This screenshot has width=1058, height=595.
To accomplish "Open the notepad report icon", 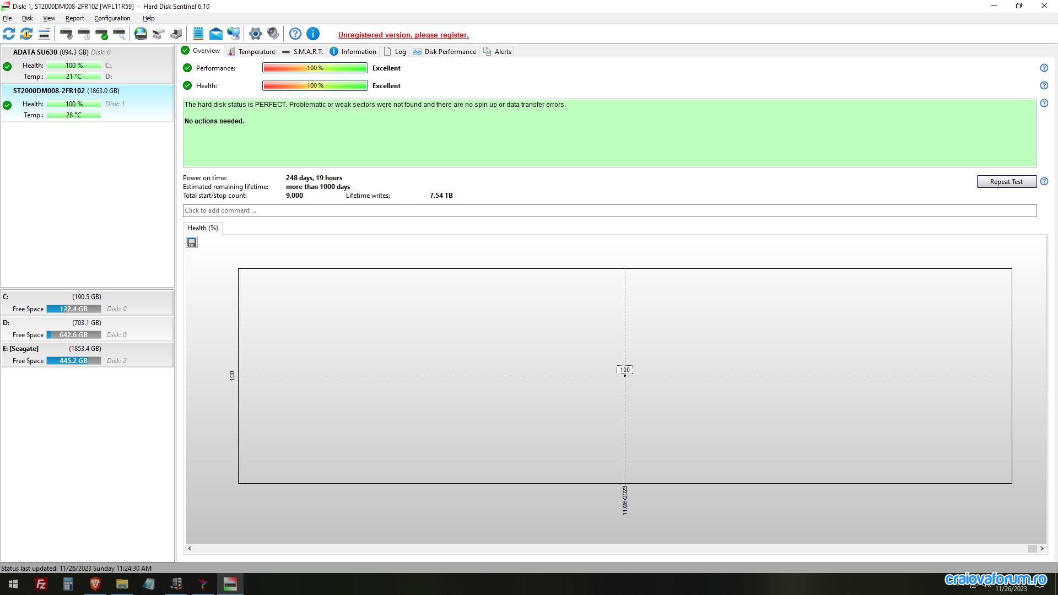I will [x=198, y=34].
